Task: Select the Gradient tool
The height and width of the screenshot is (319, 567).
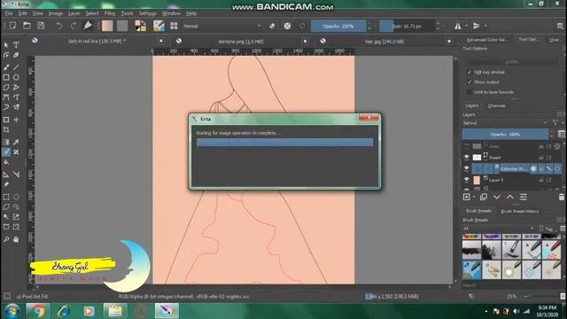Action: (6, 142)
